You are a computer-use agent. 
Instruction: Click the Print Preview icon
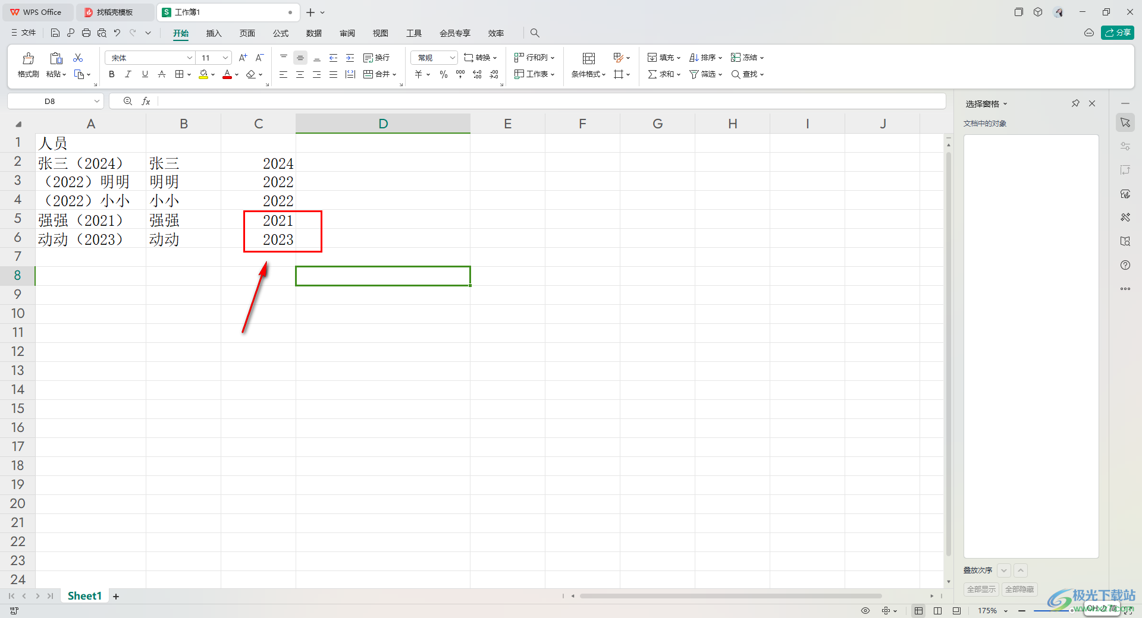[102, 33]
